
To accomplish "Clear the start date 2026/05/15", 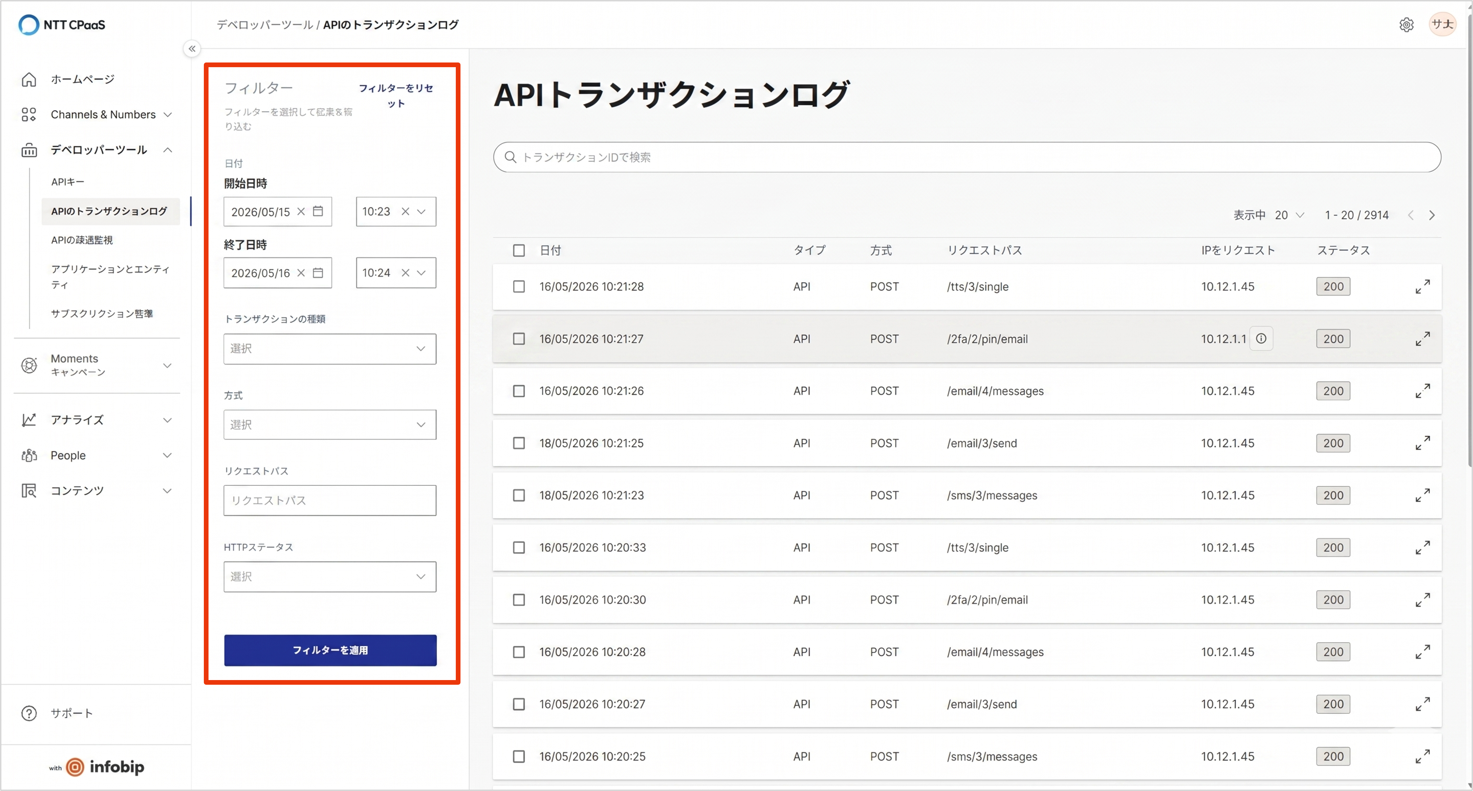I will click(x=301, y=212).
